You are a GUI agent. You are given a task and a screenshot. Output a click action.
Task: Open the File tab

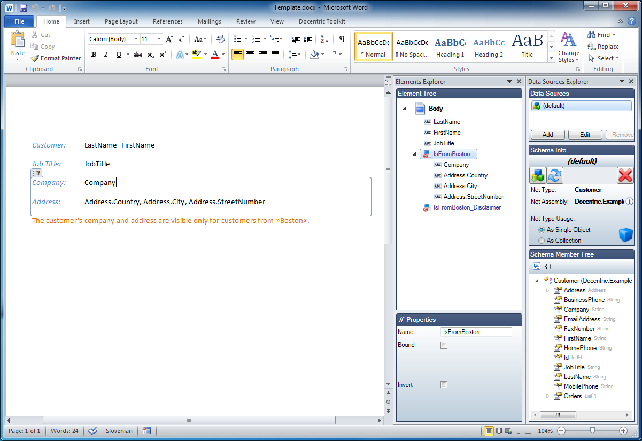[x=19, y=21]
